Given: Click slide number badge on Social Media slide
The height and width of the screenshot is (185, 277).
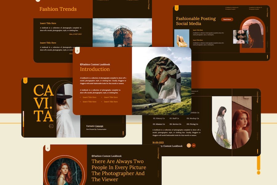Looking at the screenshot, I should pyautogui.click(x=176, y=8).
